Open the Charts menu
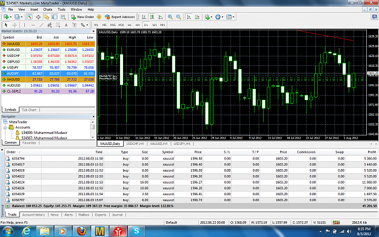379x237 pixels. pyautogui.click(x=48, y=10)
